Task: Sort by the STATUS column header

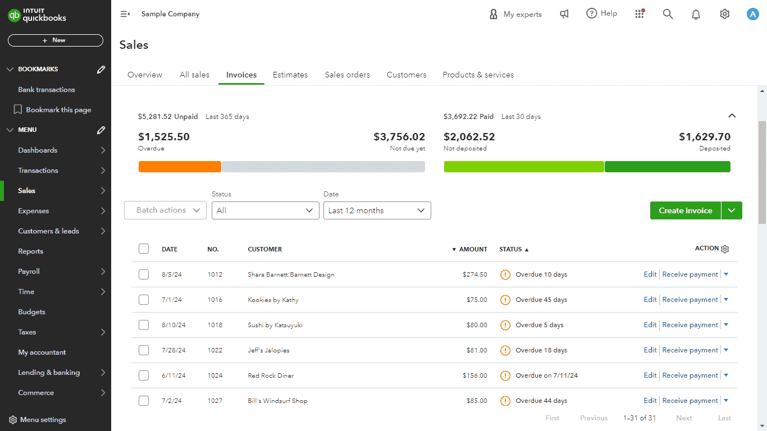Action: (x=514, y=249)
